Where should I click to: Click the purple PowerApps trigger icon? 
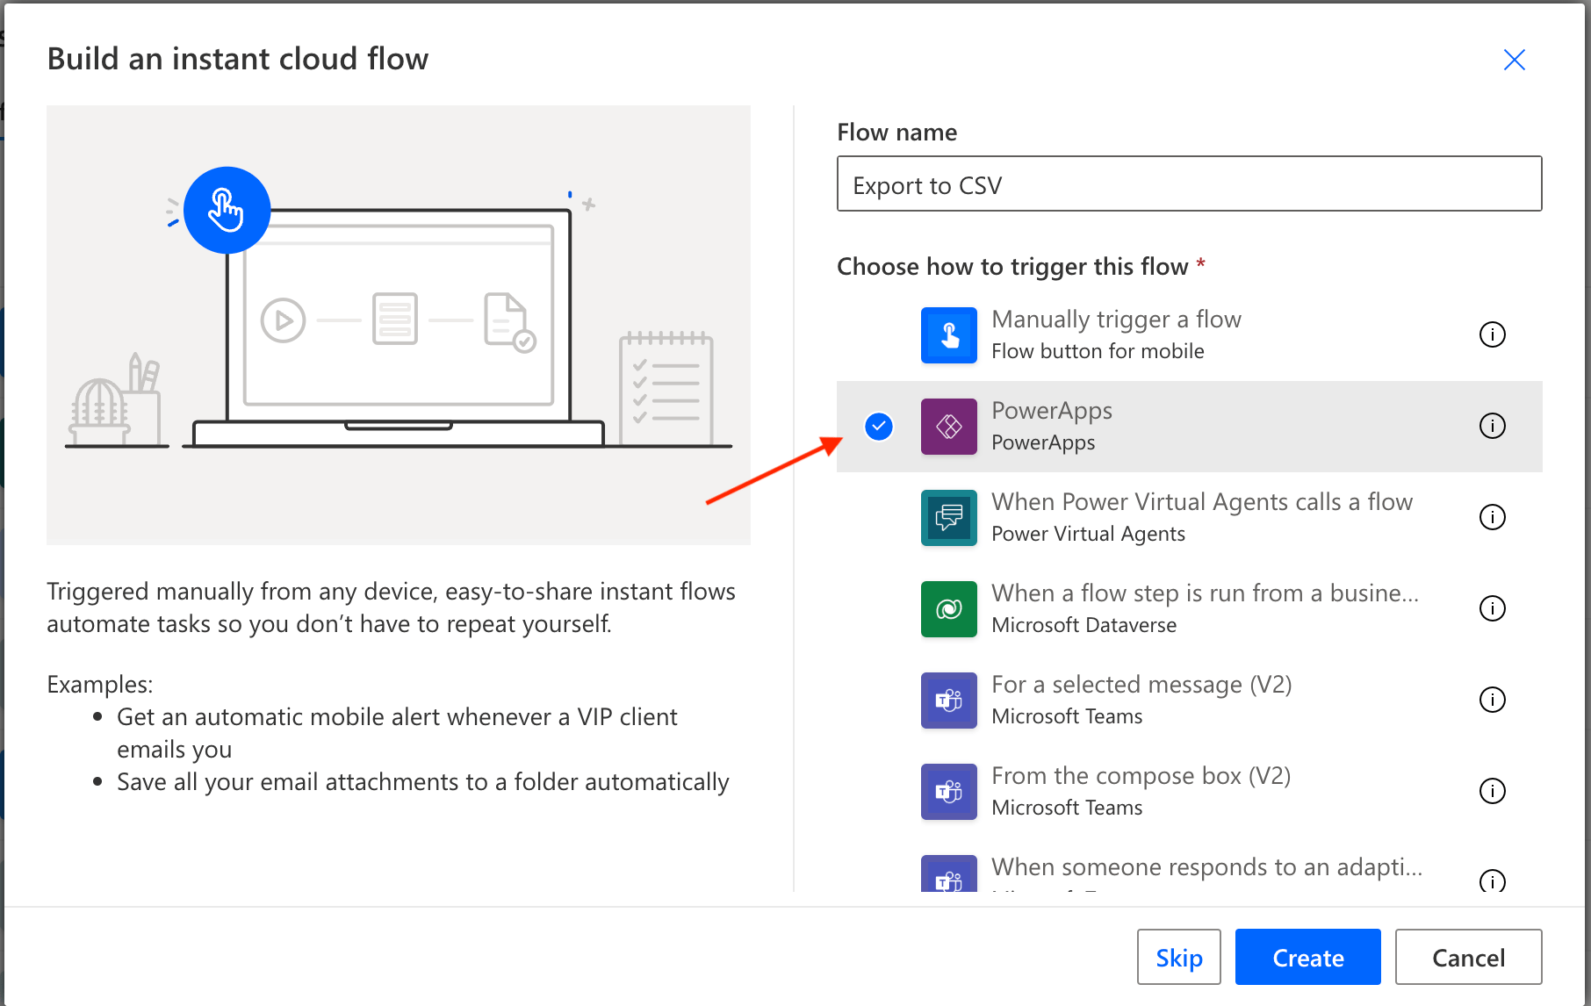[948, 427]
